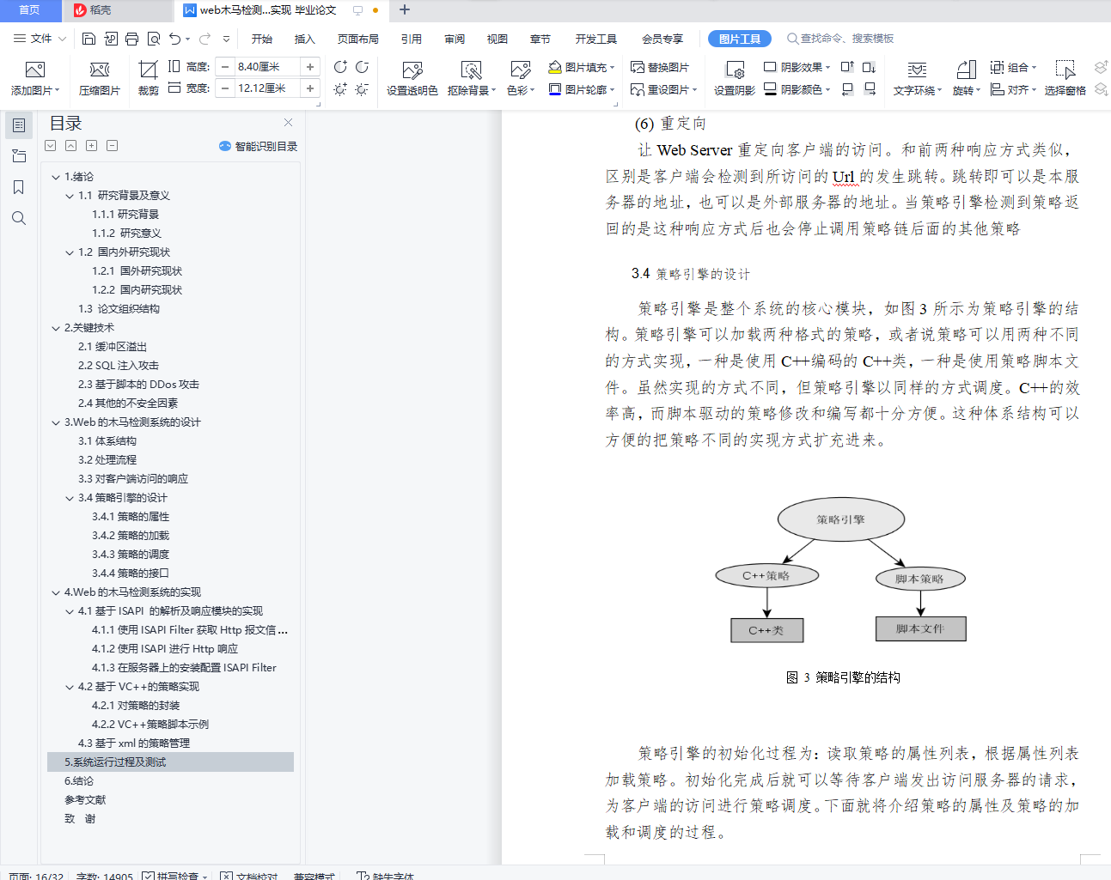
Task: Open the search sidebar magnifier icon
Action: (19, 218)
